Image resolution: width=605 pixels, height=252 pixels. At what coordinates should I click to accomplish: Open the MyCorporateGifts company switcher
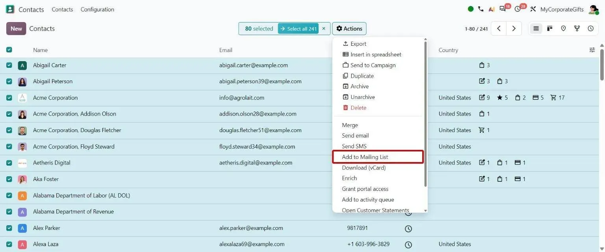click(x=562, y=9)
